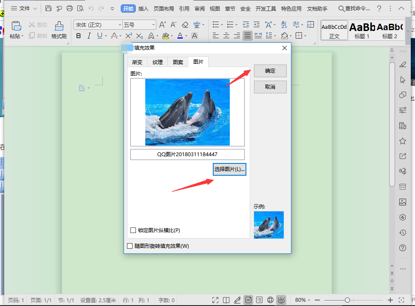This screenshot has height=306, width=415.
Task: Enable eye protection mode in status bar
Action: [281, 300]
